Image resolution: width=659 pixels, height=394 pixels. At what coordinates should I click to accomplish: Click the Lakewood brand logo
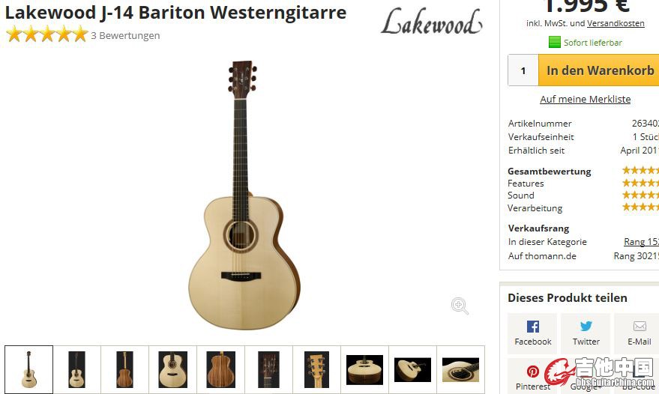431,22
